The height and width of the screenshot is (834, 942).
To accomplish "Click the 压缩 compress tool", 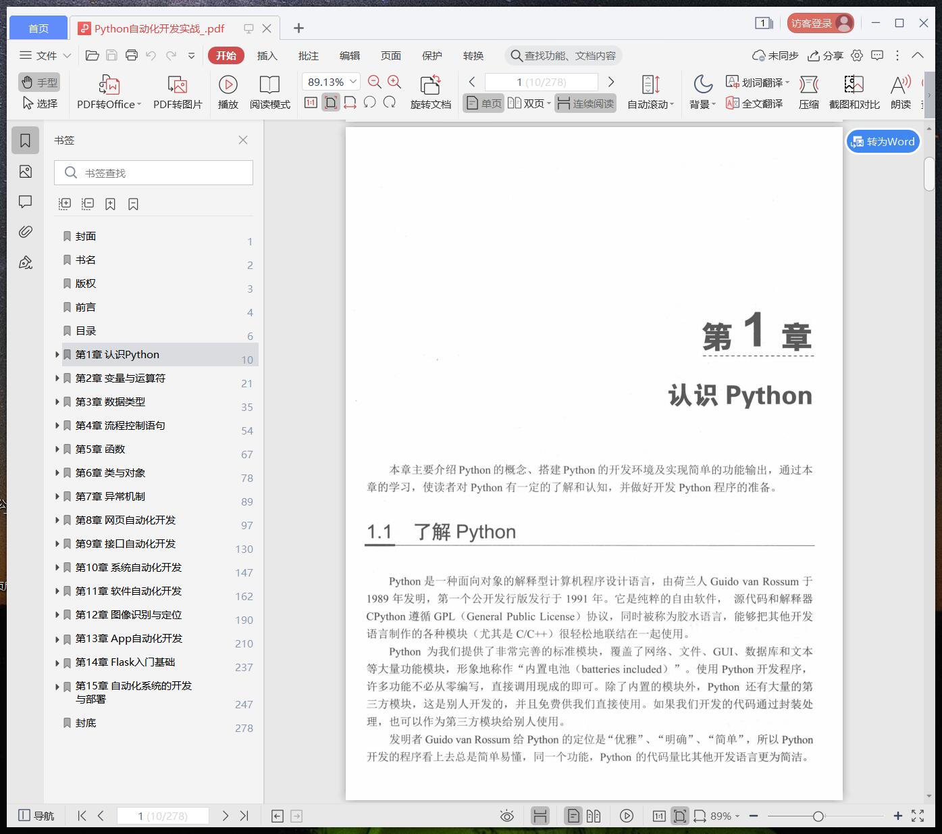I will click(x=808, y=92).
